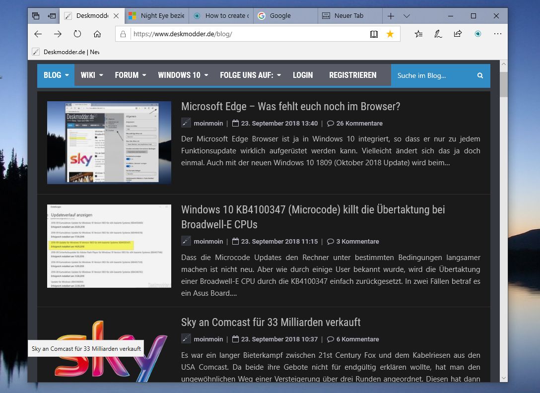The image size is (540, 393).
Task: Click the page scrollbar down arrow
Action: [504, 378]
